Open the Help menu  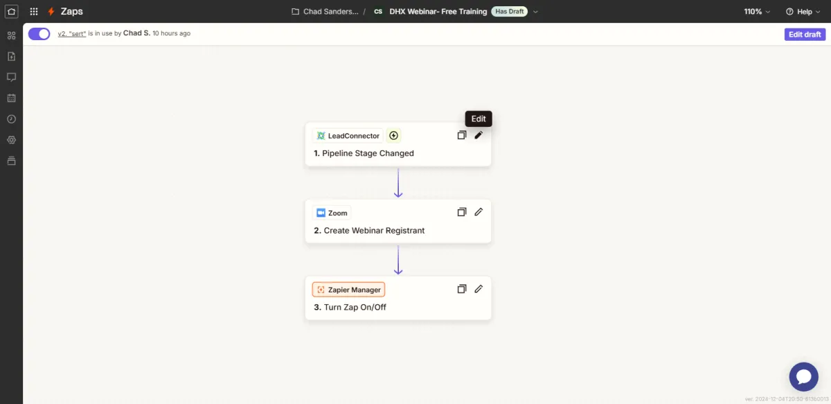point(803,12)
